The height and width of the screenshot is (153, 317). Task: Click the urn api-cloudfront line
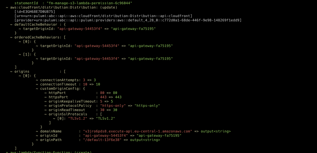(x=103, y=16)
